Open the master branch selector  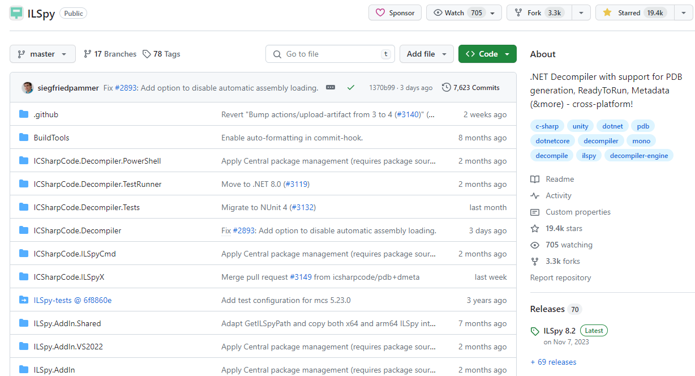(42, 54)
